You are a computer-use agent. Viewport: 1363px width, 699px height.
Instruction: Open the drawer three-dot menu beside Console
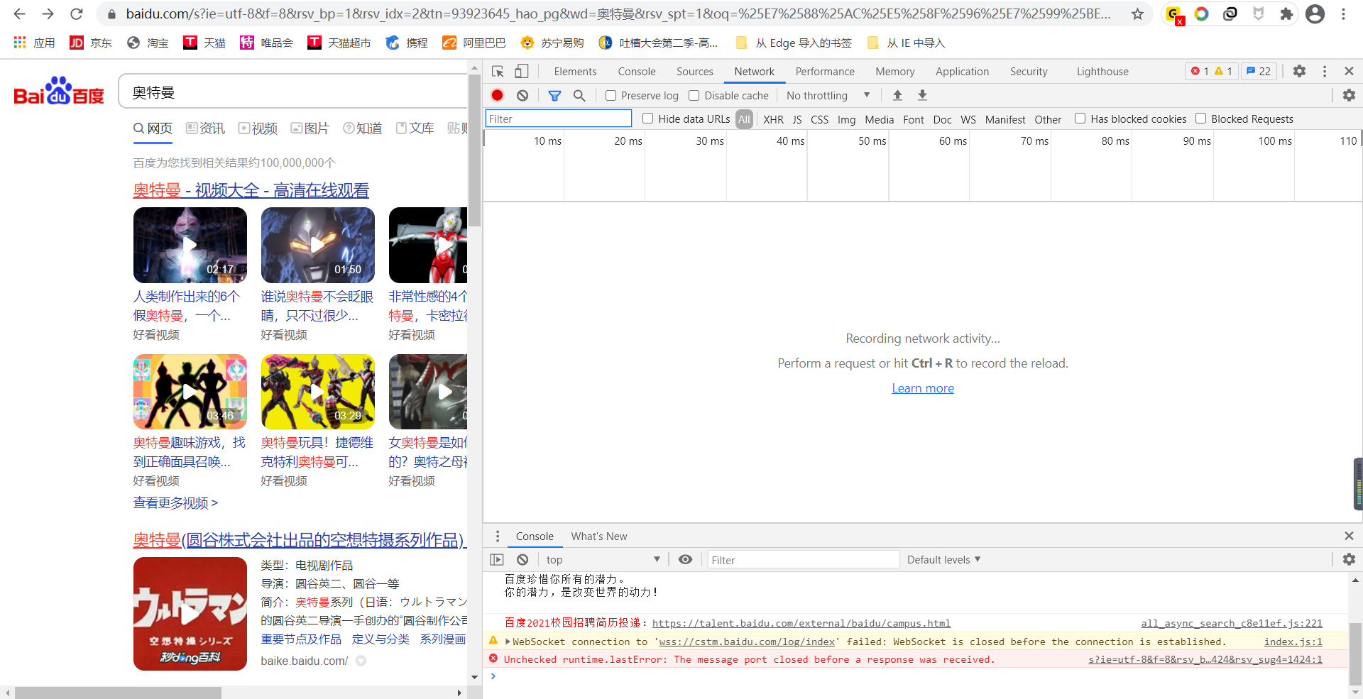(x=498, y=536)
